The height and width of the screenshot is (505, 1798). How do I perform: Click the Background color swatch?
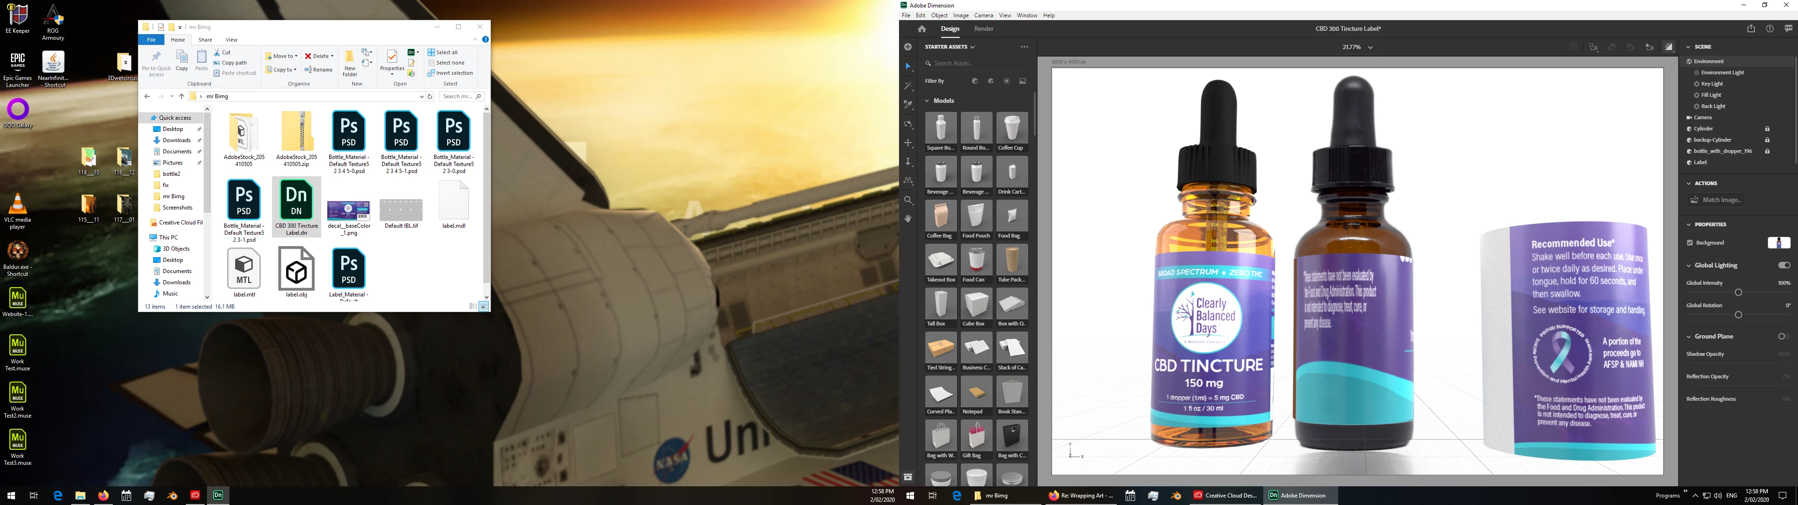(x=1778, y=243)
